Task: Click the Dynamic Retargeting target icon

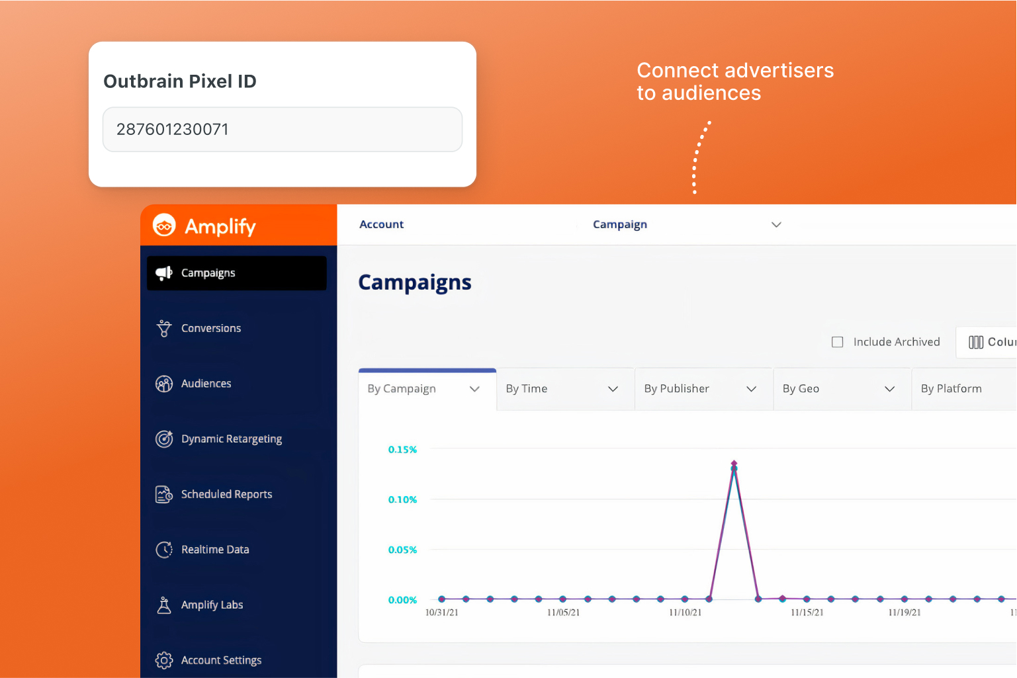Action: point(164,439)
